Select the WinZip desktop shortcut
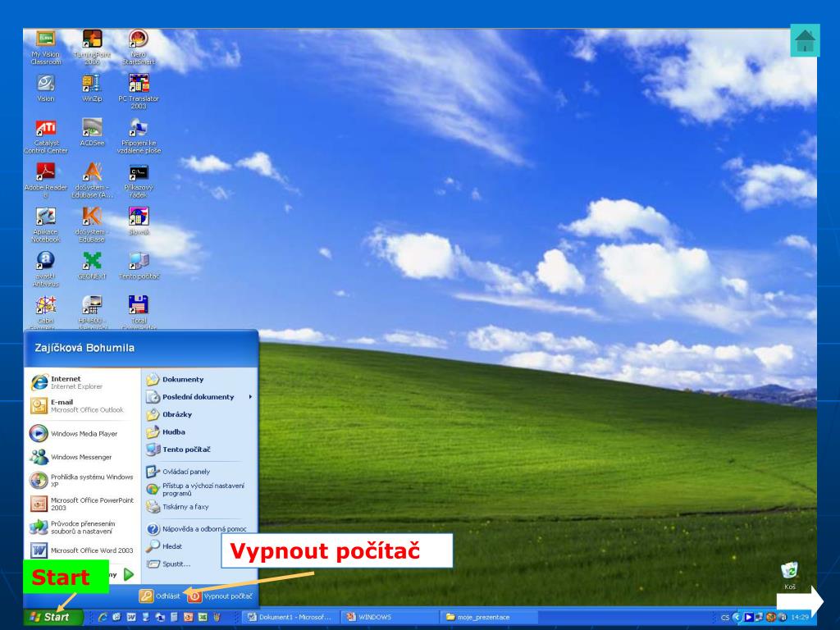 (x=92, y=88)
